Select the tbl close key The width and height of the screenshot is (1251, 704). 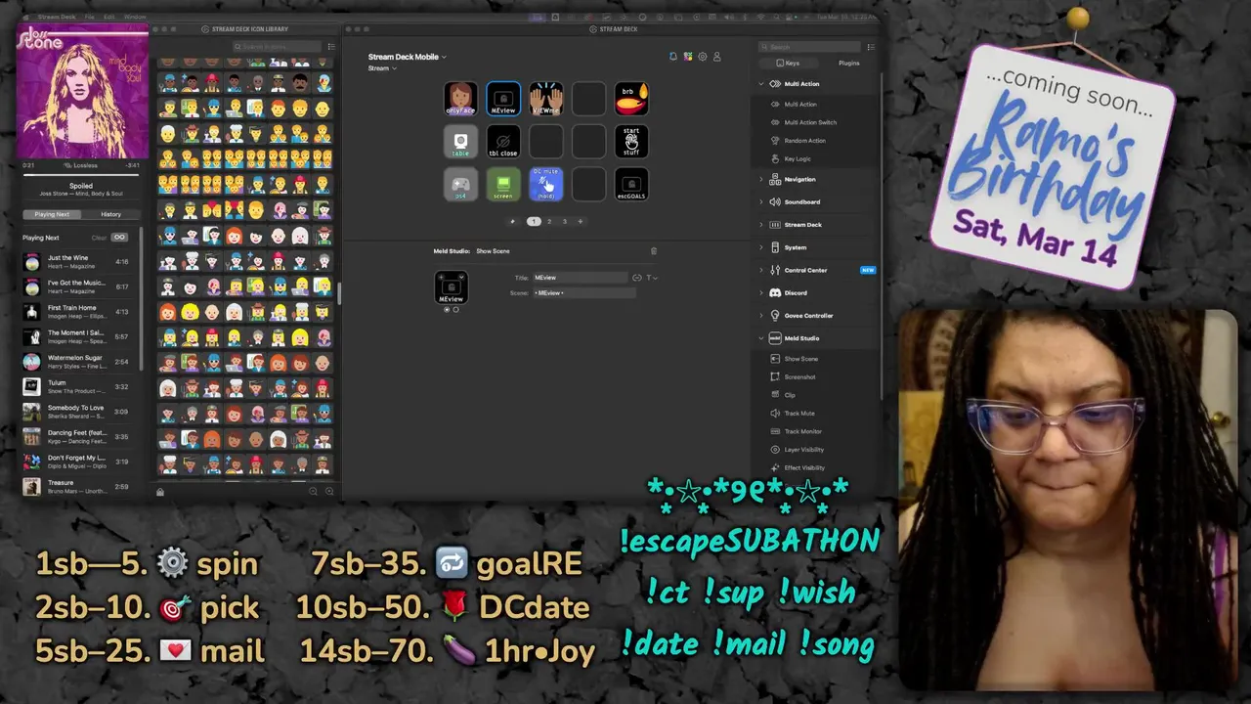coord(503,142)
